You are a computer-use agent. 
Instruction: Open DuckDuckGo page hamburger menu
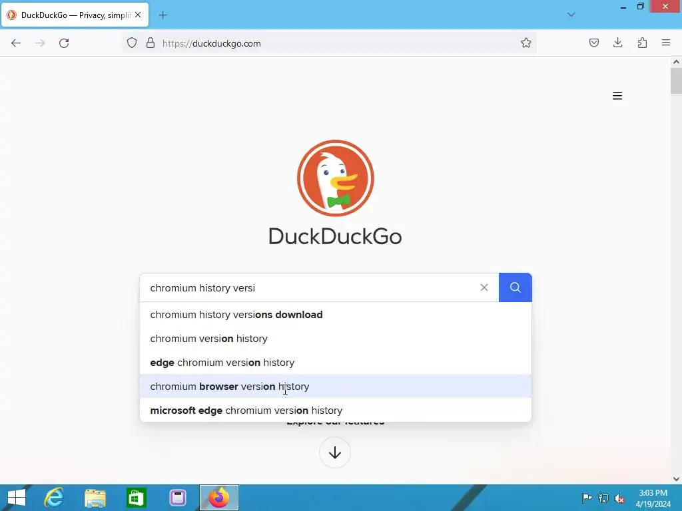(617, 96)
